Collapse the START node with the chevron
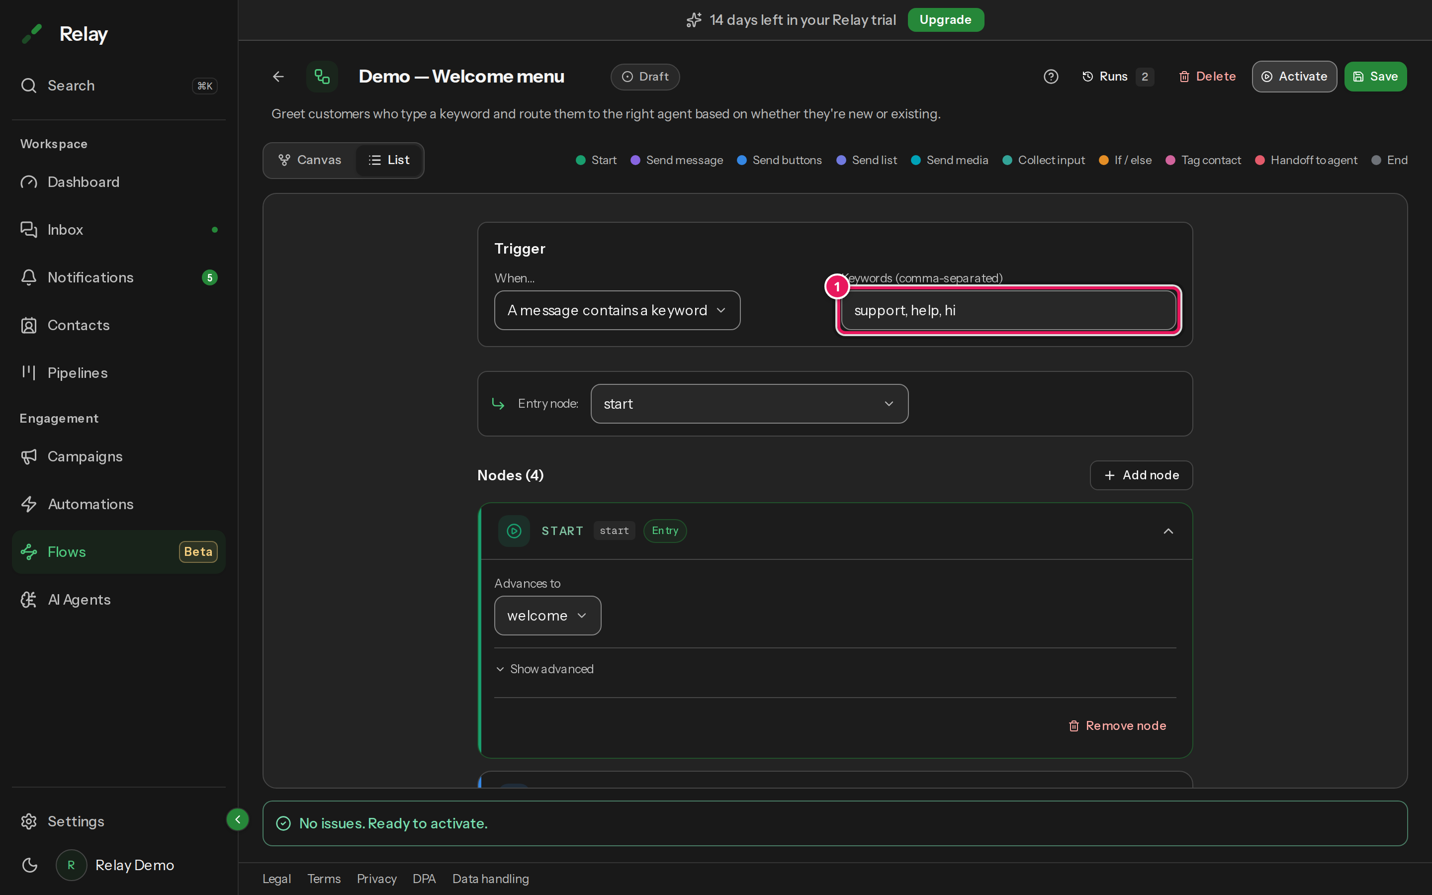This screenshot has height=895, width=1432. click(1168, 531)
